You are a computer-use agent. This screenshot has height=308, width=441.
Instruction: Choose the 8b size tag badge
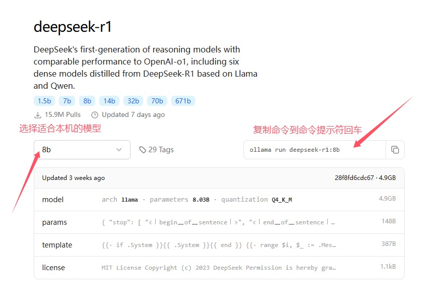pos(87,101)
